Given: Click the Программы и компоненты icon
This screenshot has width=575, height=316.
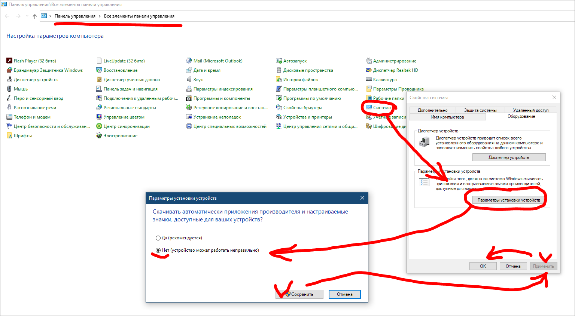Looking at the screenshot, I should click(189, 98).
